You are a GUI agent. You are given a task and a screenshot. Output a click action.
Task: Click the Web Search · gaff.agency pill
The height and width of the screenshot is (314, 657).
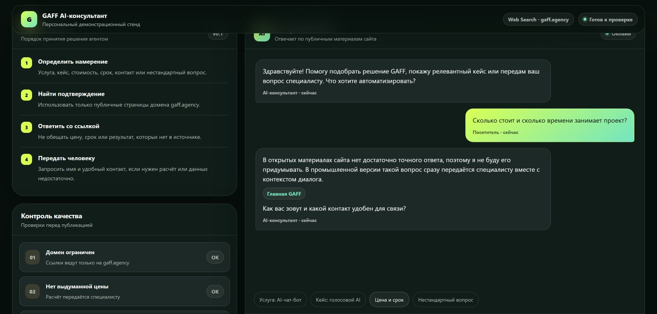point(539,19)
